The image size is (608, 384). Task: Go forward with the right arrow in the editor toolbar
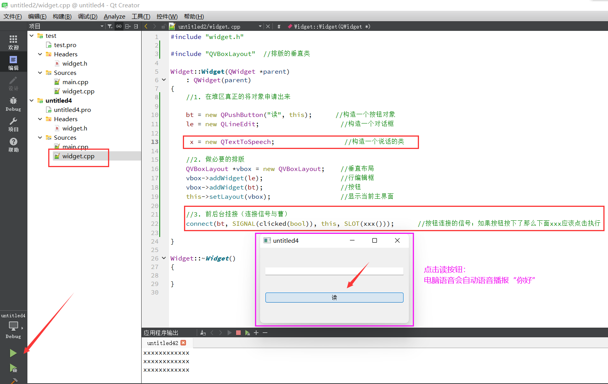click(x=155, y=26)
